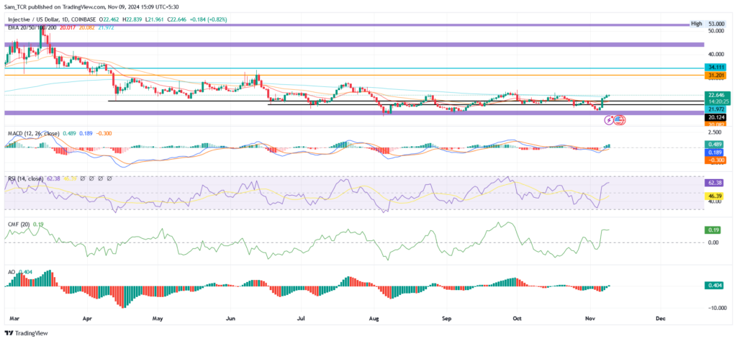The width and height of the screenshot is (737, 341).
Task: Click the MACD -0.300 orange axis label
Action: click(x=715, y=160)
